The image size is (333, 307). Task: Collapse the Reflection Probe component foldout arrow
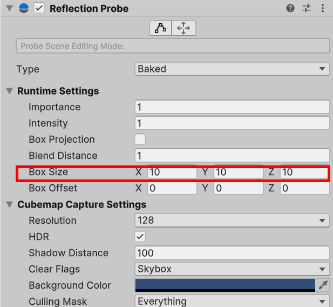(x=9, y=9)
